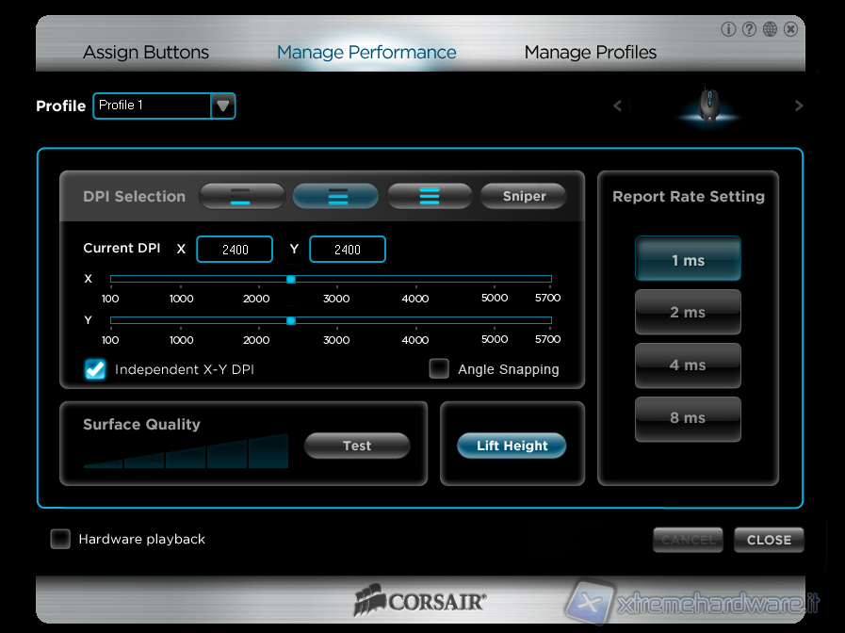
Task: Click the X axis DPI slider handle
Action: (x=291, y=279)
